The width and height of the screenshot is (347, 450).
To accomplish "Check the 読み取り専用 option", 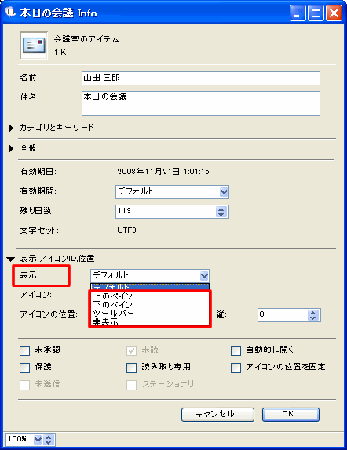I will [x=131, y=368].
